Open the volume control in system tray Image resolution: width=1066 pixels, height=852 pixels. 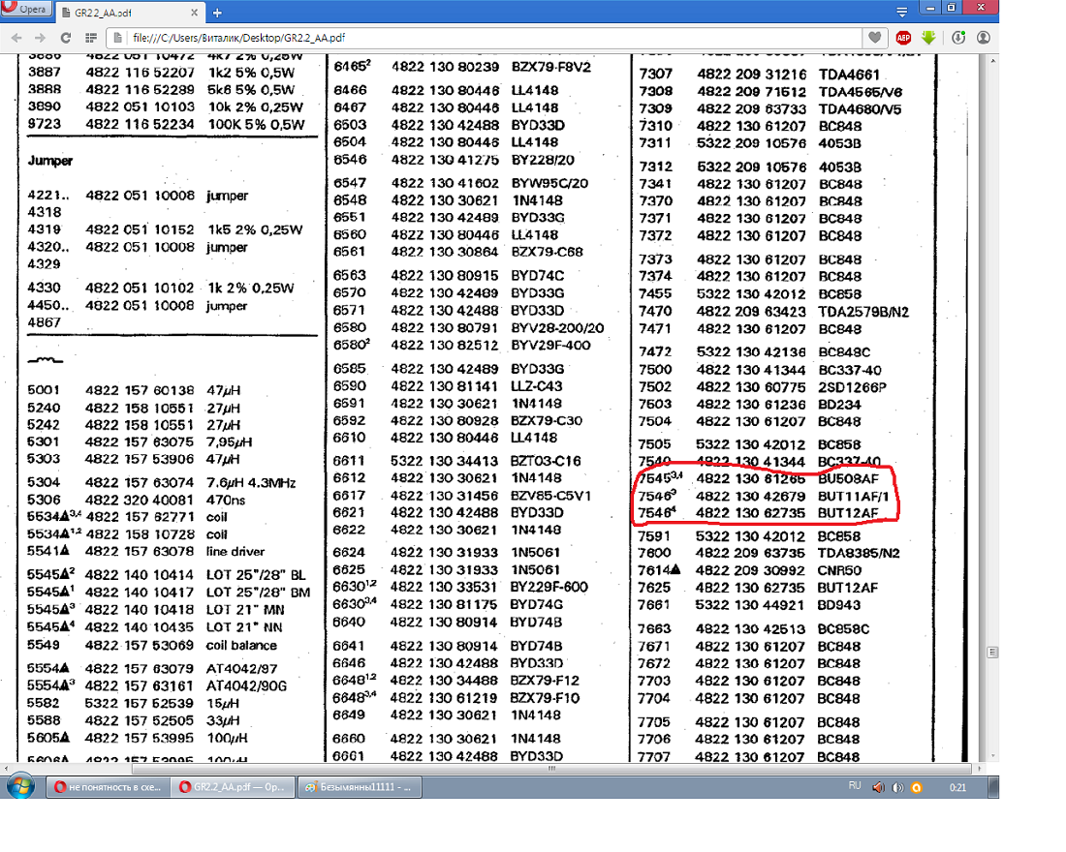pos(880,788)
